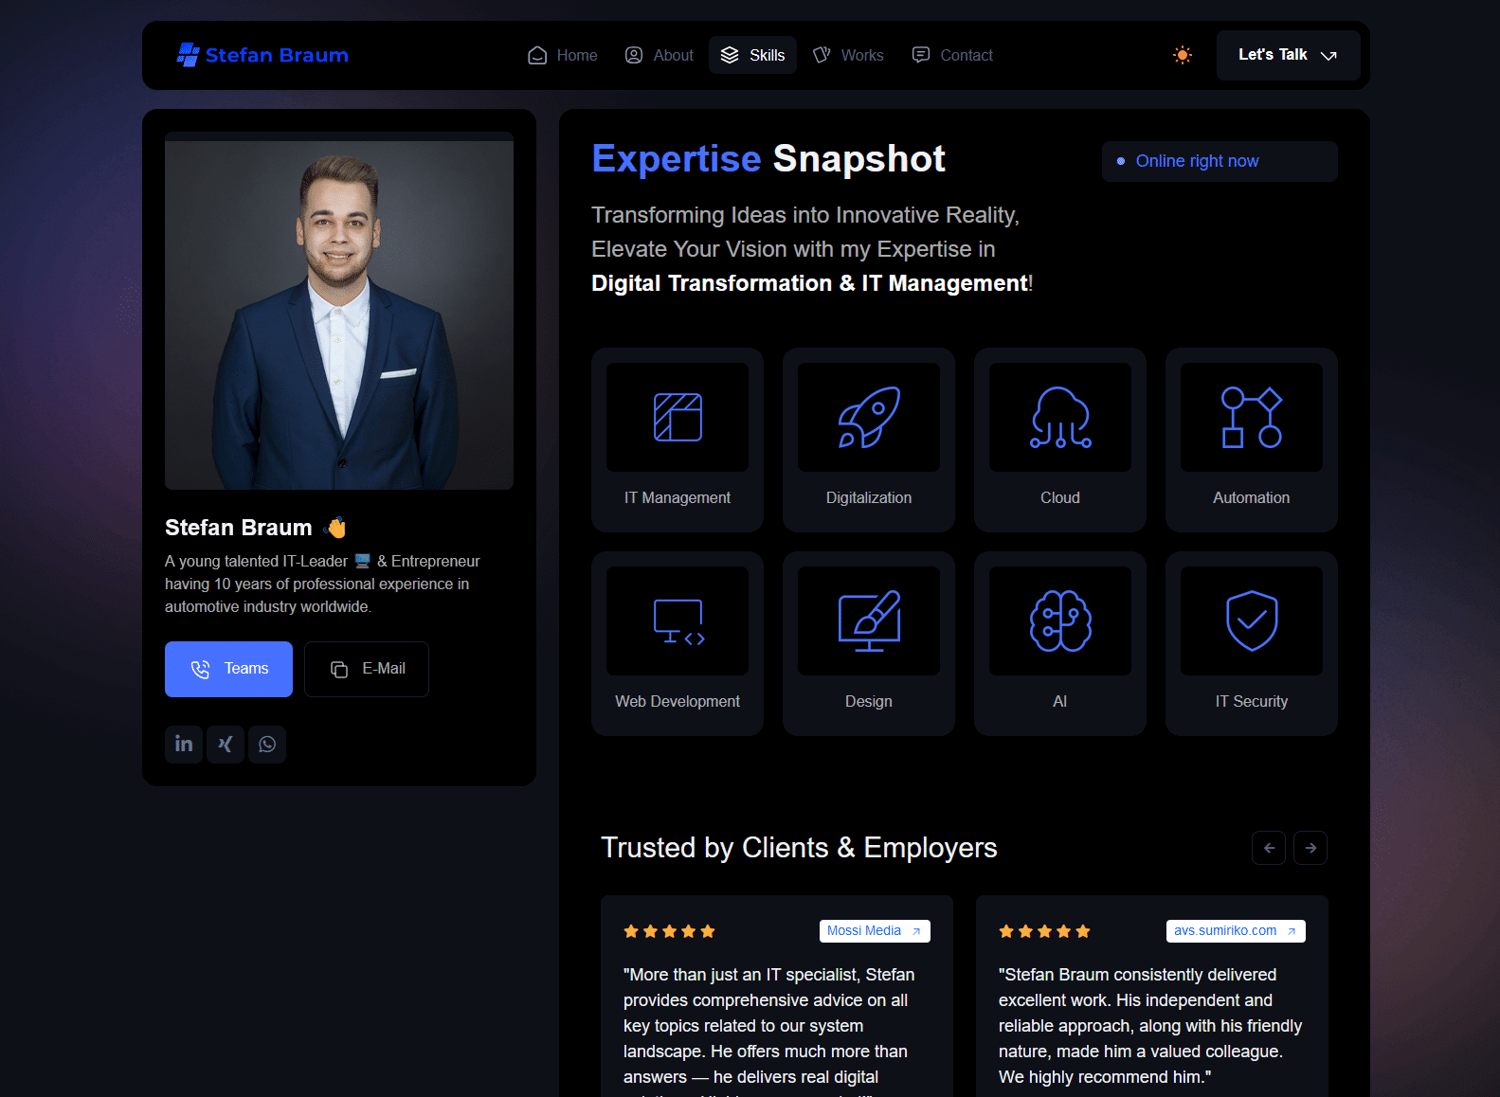
Task: Go to the Works menu item
Action: point(849,55)
